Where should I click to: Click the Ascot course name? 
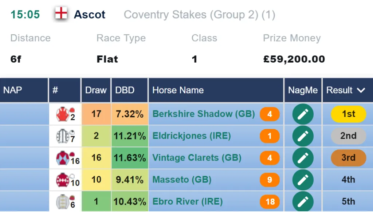90,15
